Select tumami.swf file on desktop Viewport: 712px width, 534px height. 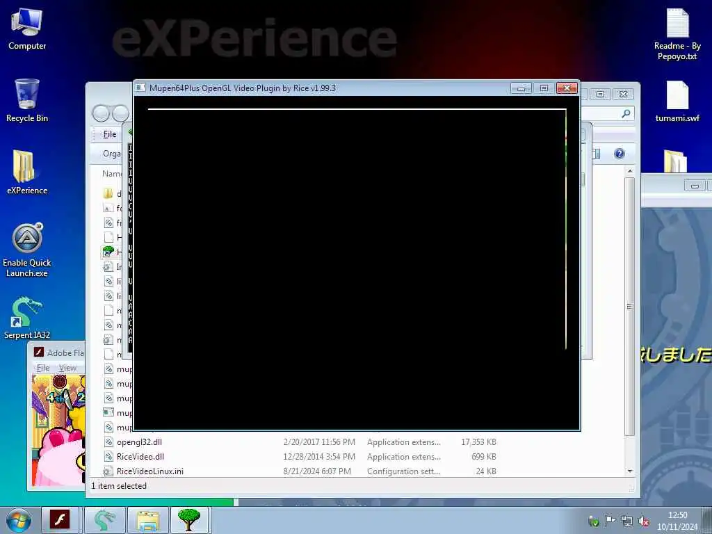click(677, 102)
